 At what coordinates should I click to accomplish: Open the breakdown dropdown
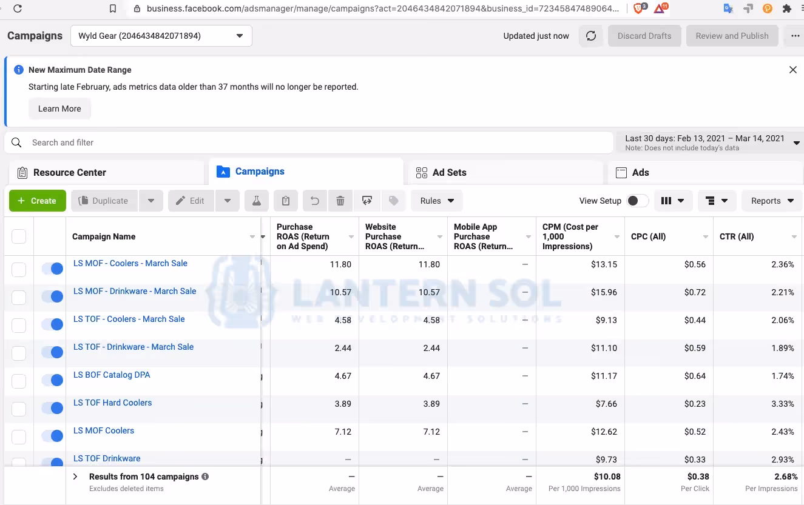click(x=717, y=201)
